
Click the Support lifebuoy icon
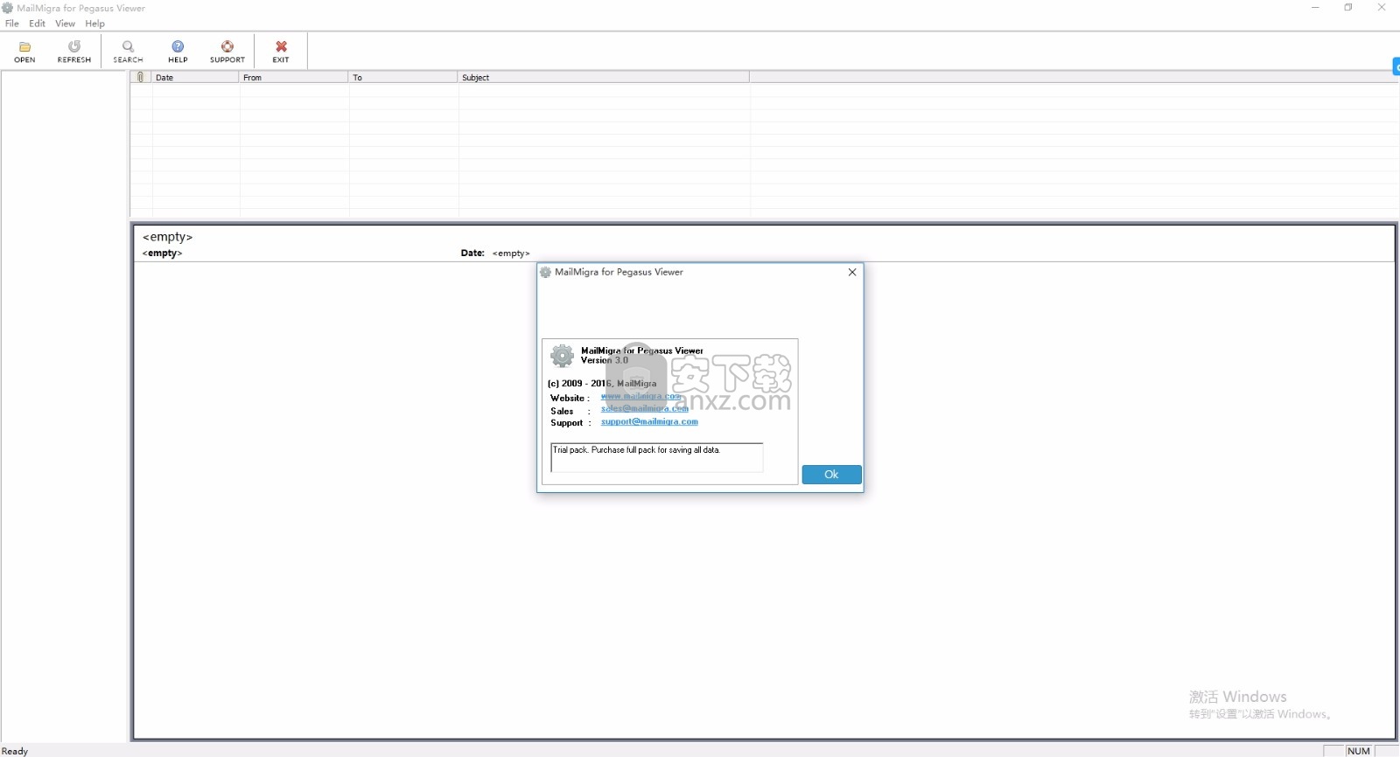(x=227, y=47)
